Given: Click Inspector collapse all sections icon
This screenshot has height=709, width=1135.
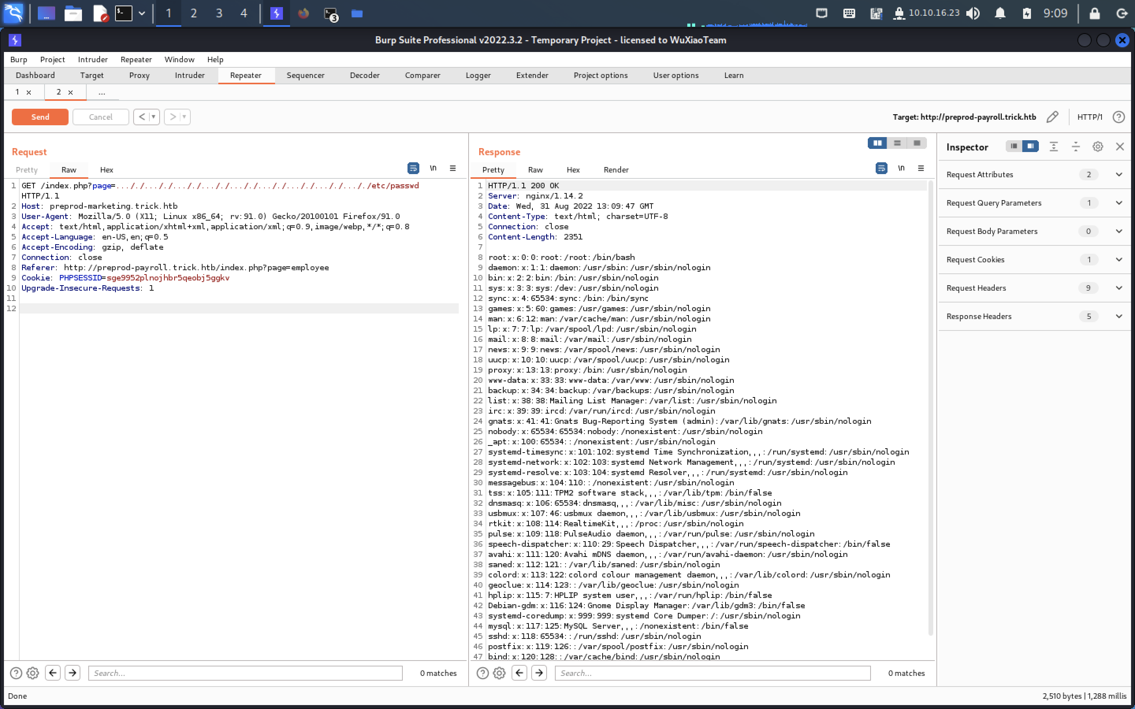Looking at the screenshot, I should click(x=1075, y=147).
